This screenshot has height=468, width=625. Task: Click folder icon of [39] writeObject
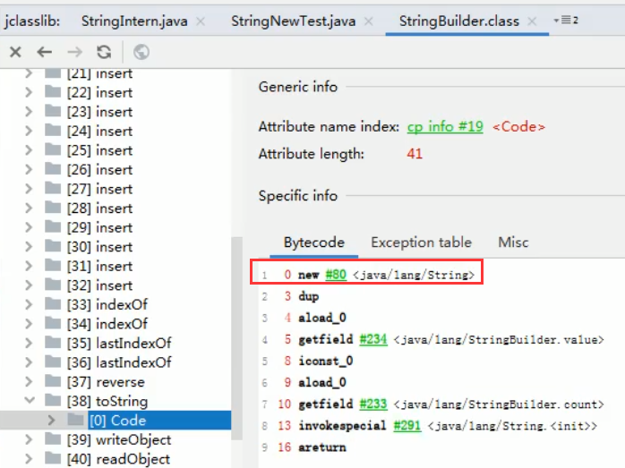tap(53, 438)
